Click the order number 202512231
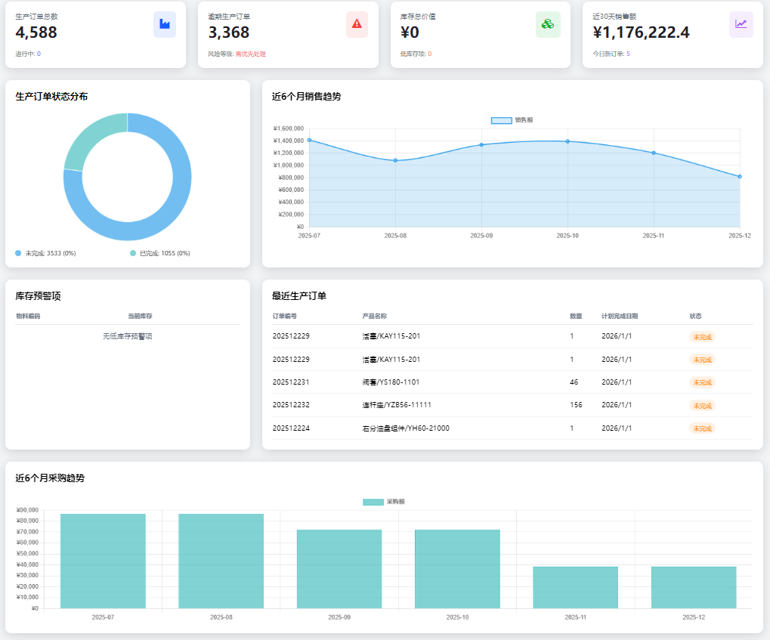Screen dimensions: 770x640 [x=291, y=382]
